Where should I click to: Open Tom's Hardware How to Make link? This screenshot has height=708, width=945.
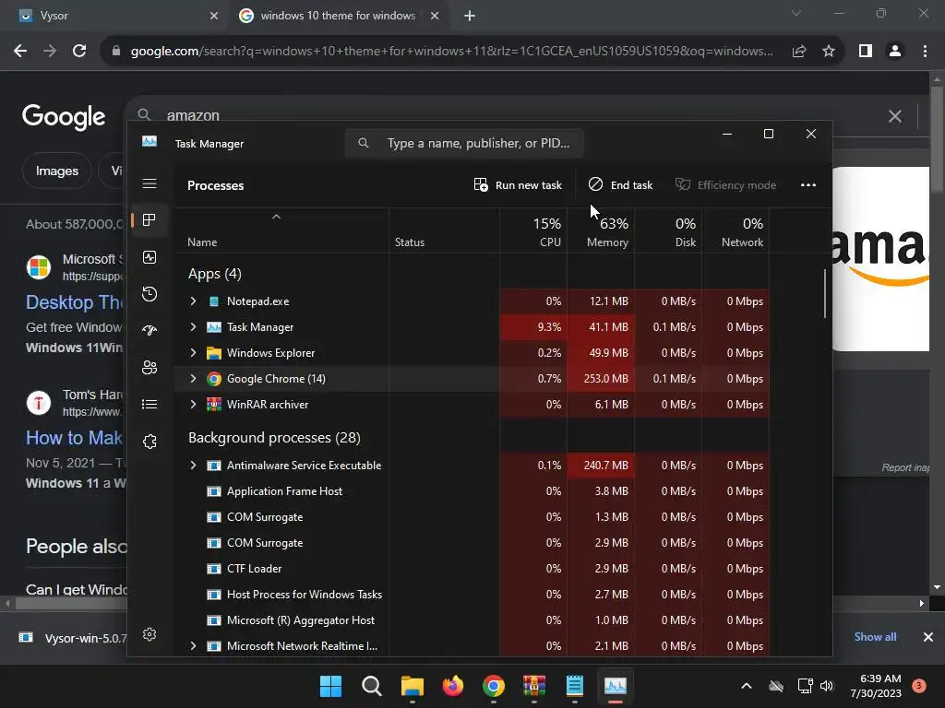click(x=75, y=438)
